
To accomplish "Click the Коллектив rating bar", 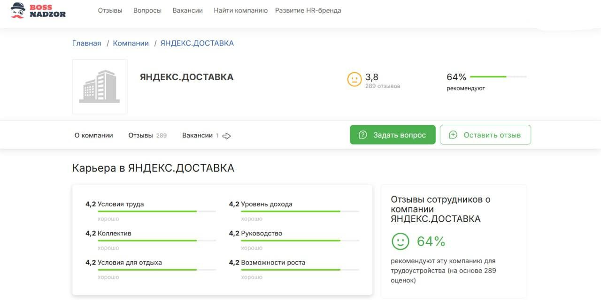I will (x=157, y=241).
